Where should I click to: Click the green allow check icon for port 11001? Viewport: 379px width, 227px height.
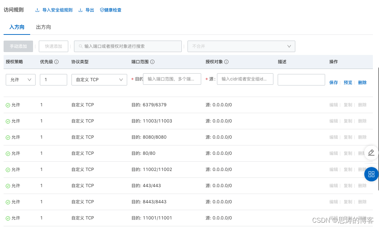pos(8,218)
